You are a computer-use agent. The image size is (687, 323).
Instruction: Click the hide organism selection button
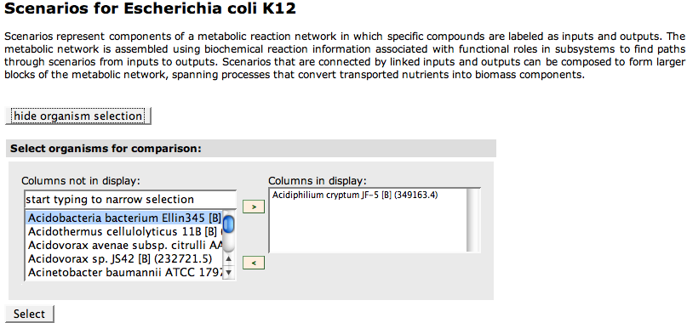coord(78,116)
